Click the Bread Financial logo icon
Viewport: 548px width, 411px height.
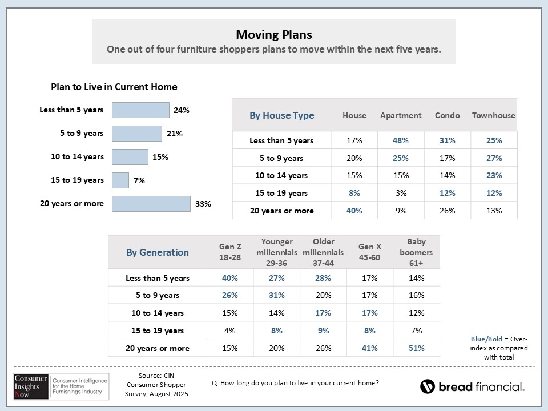[x=428, y=386]
